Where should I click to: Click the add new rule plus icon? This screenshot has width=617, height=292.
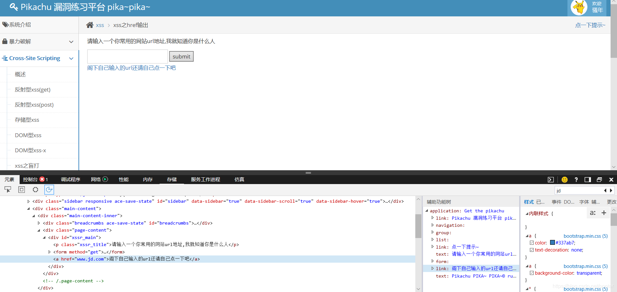(x=604, y=213)
